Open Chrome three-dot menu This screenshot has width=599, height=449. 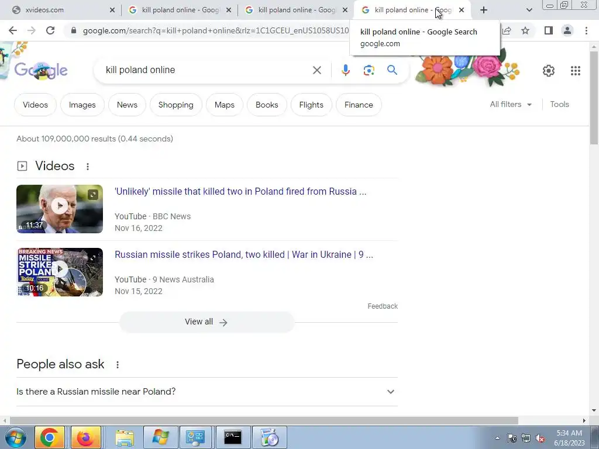click(586, 30)
